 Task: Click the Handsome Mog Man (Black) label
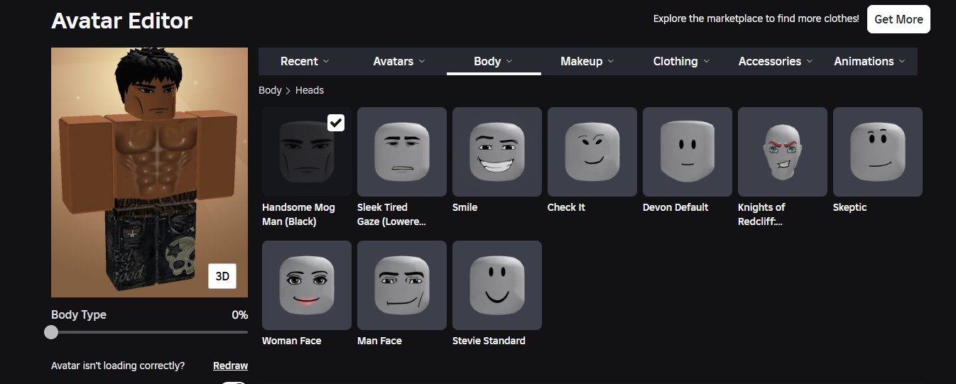298,214
